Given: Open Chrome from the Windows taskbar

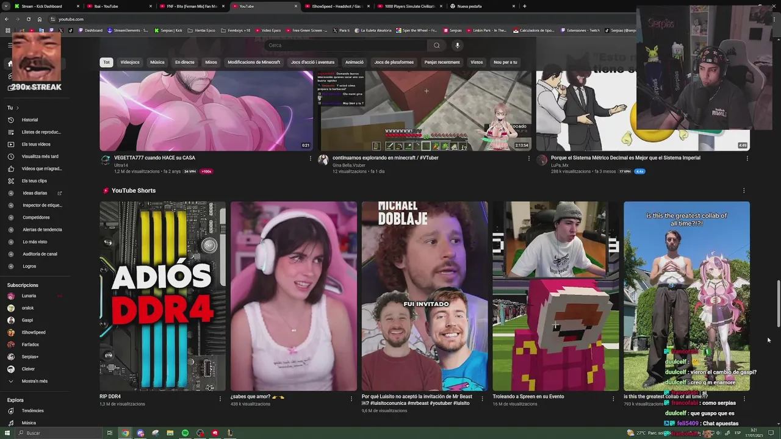Looking at the screenshot, I should 125,433.
